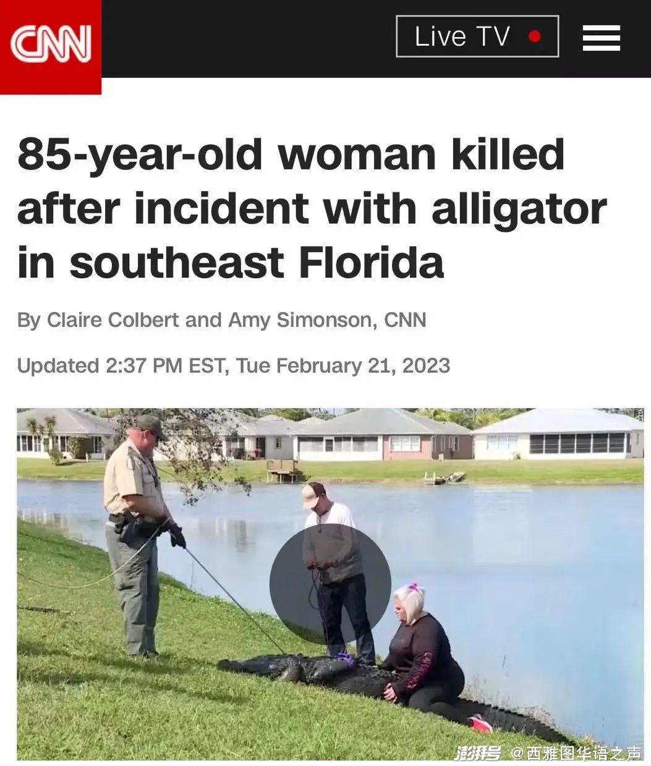
Task: Click the Updated February 21 timestamp
Action: 233,365
